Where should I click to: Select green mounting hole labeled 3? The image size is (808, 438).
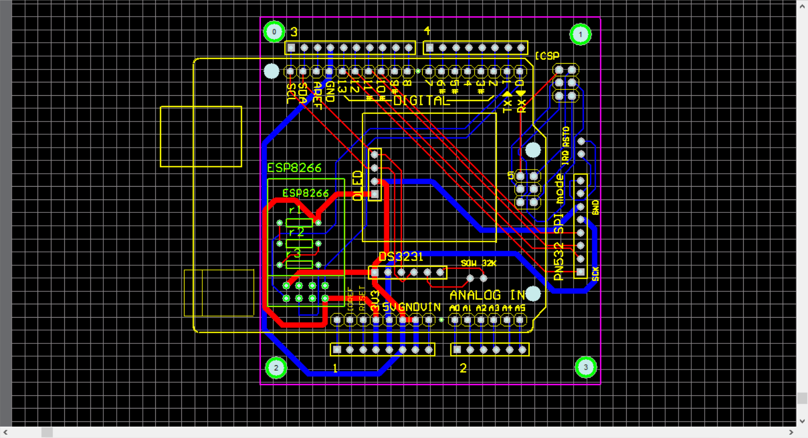click(x=585, y=367)
